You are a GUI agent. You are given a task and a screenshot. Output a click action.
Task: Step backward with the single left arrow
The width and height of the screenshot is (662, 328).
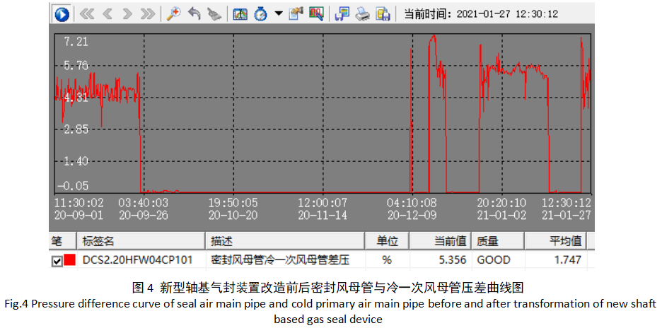coord(108,13)
